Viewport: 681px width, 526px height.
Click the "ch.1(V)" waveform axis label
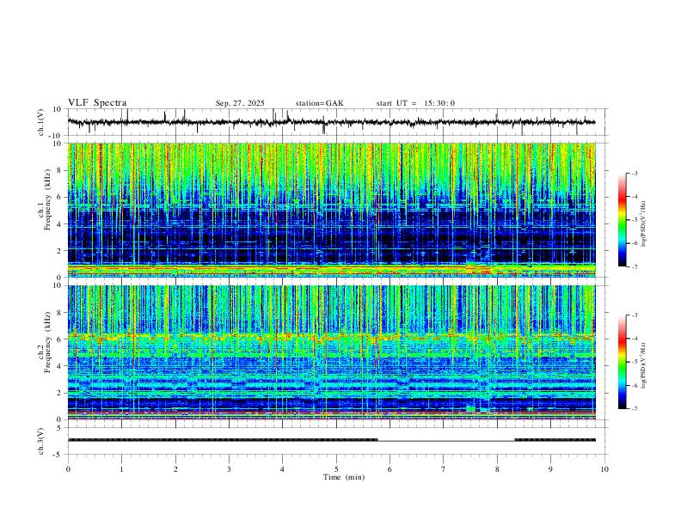tap(41, 122)
